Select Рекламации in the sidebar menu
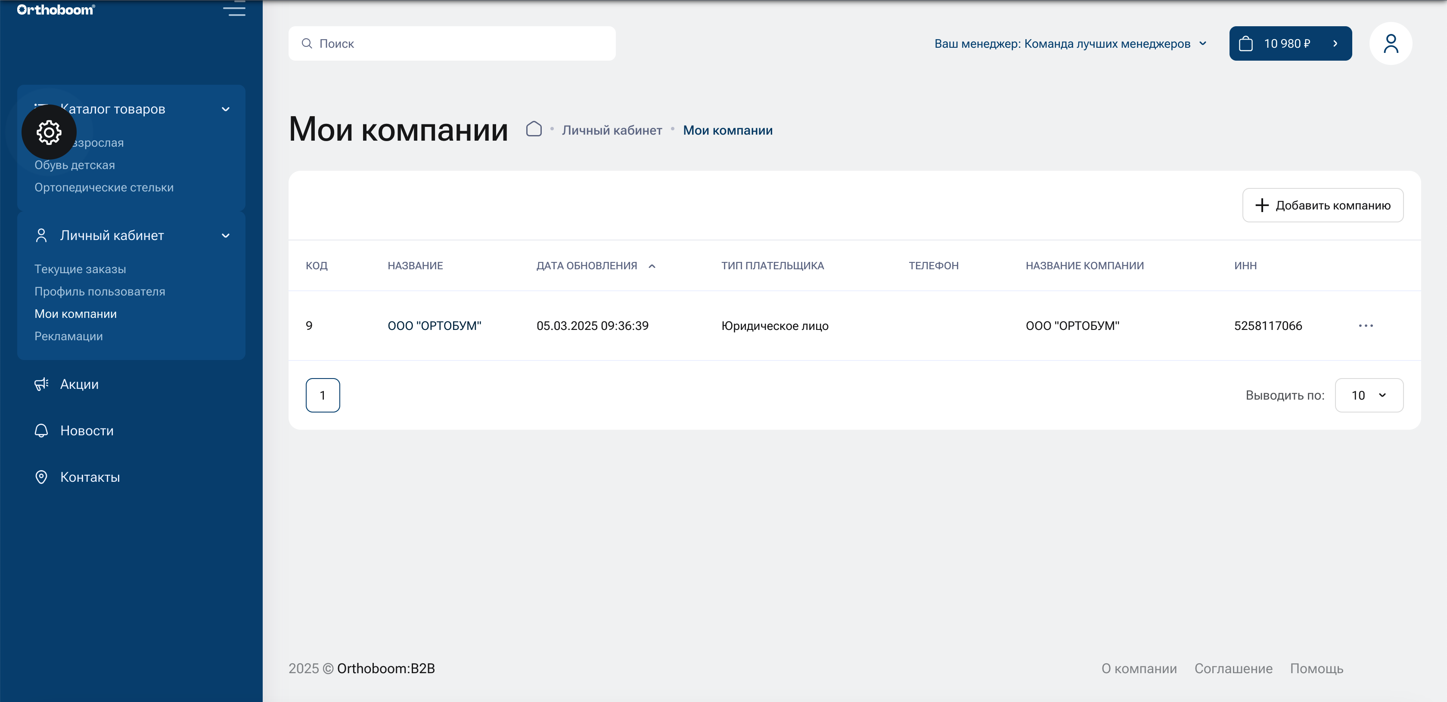The height and width of the screenshot is (702, 1447). click(x=68, y=336)
